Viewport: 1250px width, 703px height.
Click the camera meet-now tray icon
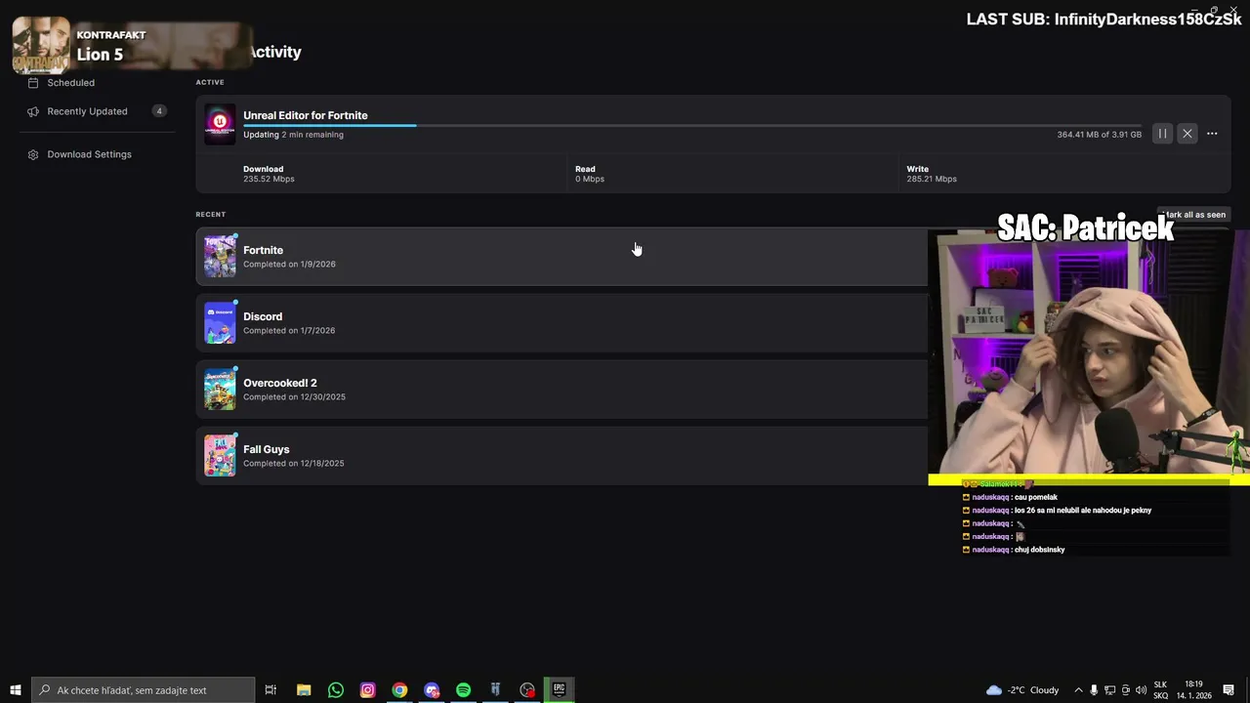[1126, 690]
